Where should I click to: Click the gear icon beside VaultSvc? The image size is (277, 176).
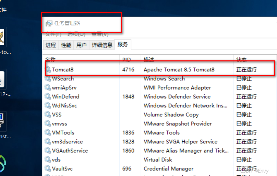coord(48,168)
